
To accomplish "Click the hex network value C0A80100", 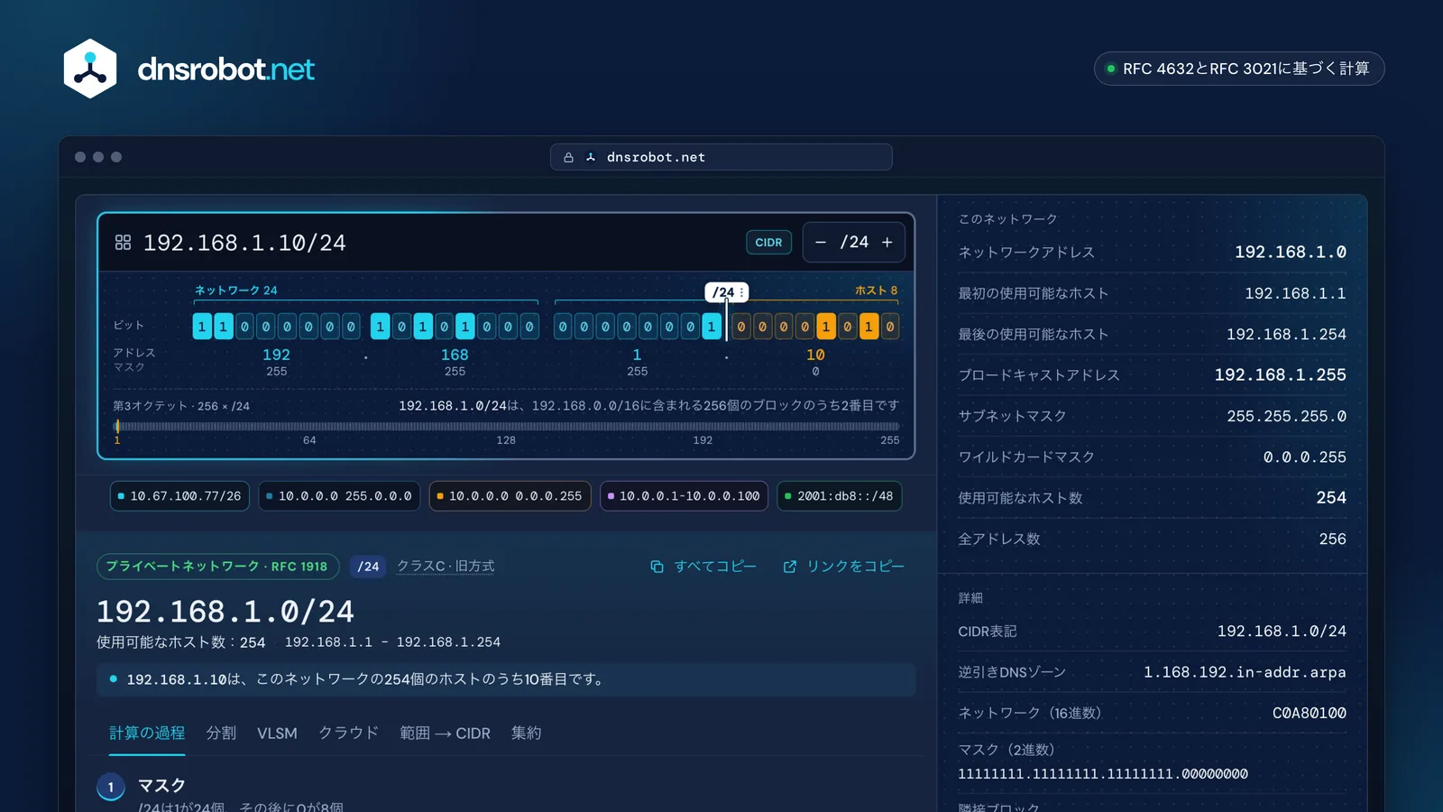I will 1310,713.
